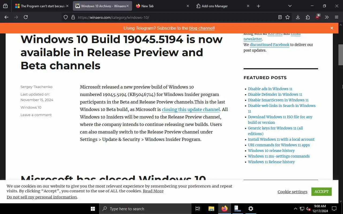Switch to 'The Program can't start' tab
Image resolution: width=343 pixels, height=214 pixels.
(42, 6)
